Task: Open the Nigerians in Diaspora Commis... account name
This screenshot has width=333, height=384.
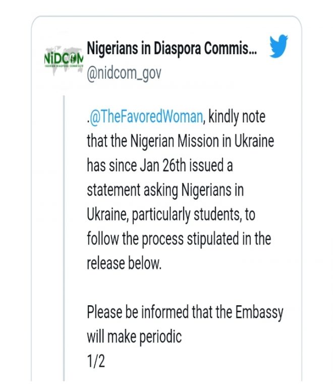Action: (172, 50)
